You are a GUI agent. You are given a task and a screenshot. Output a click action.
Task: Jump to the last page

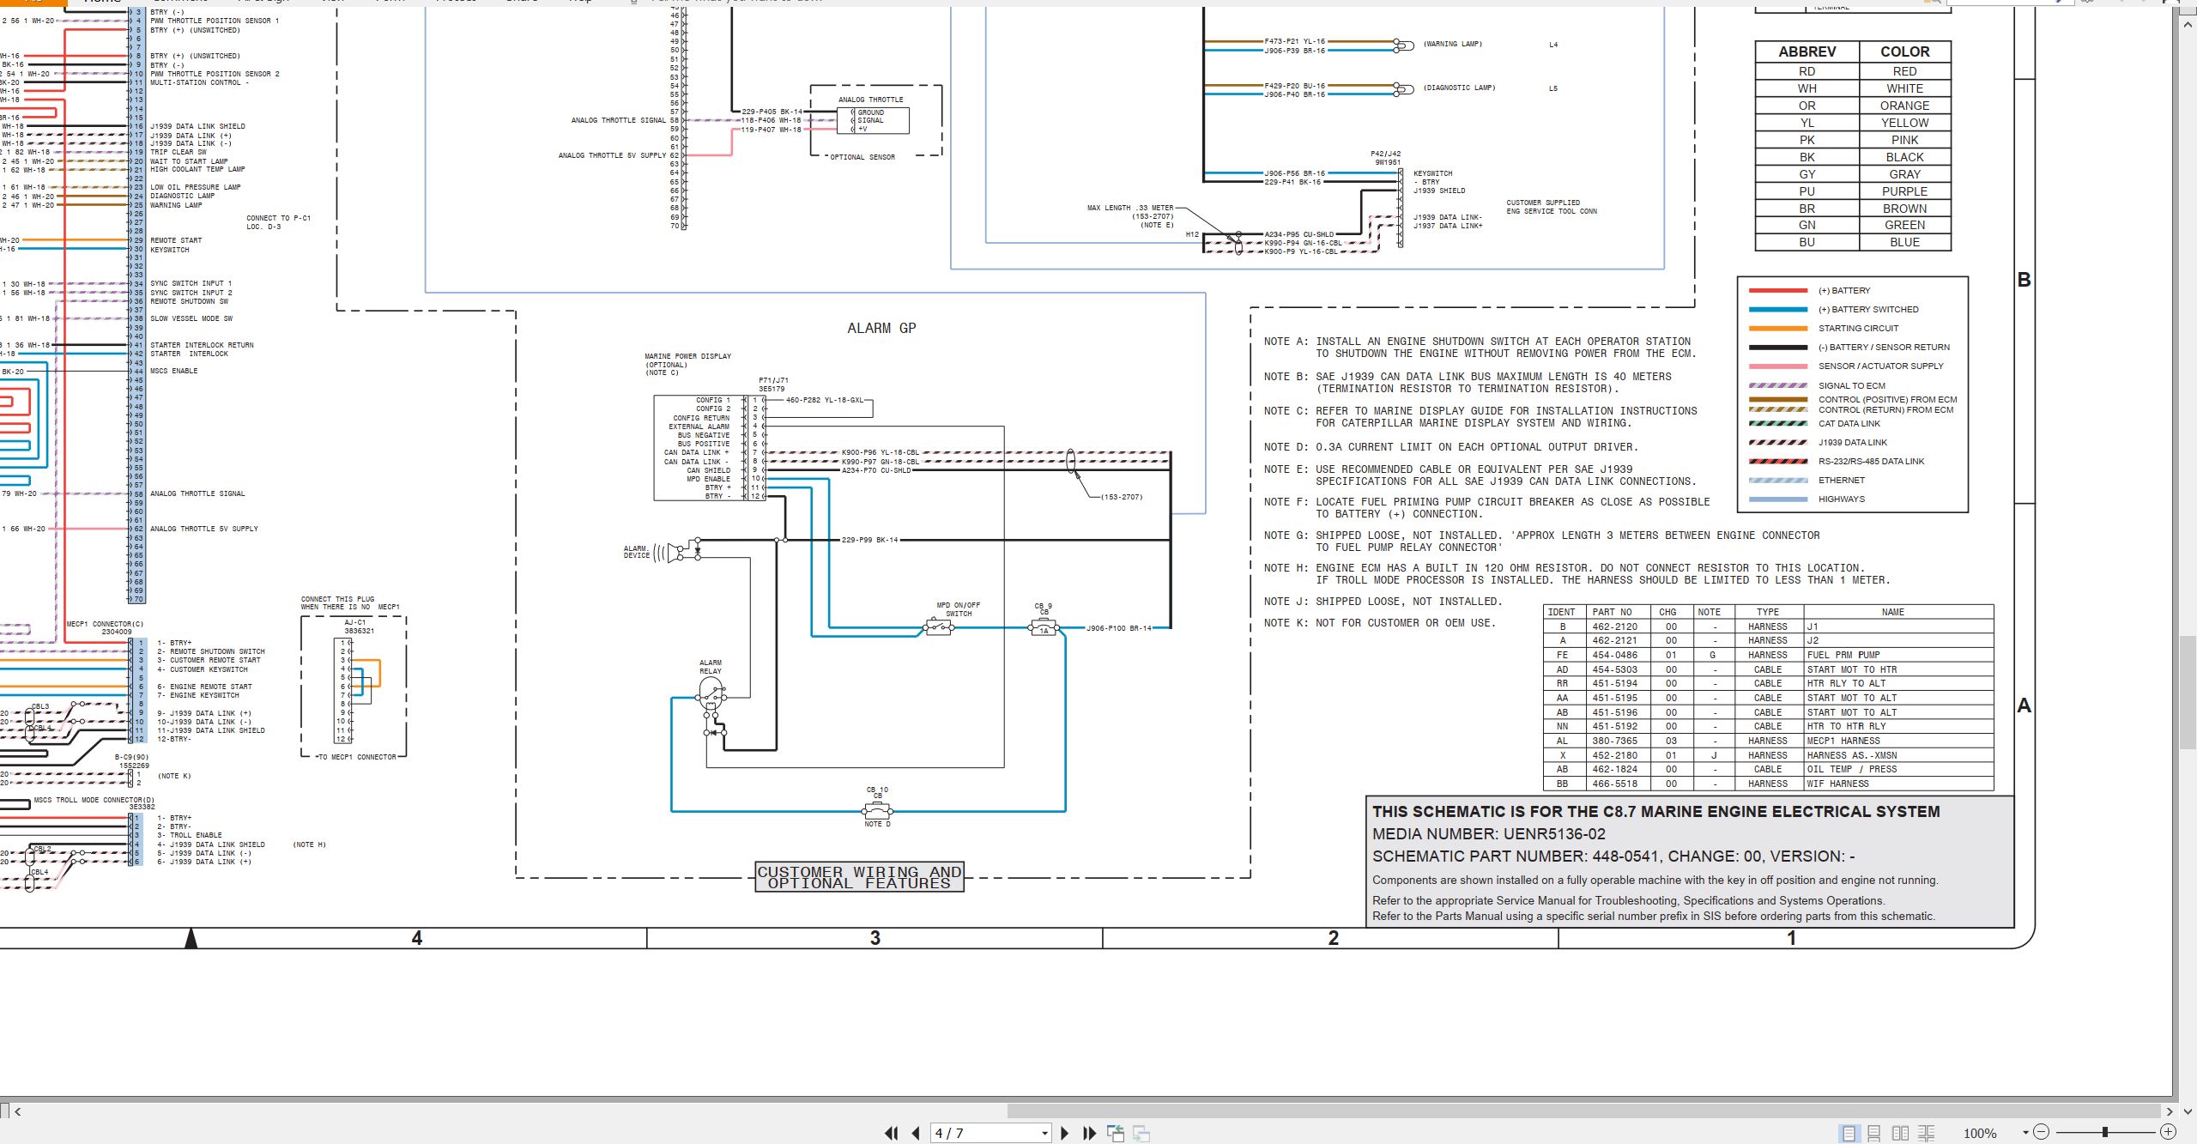tap(1089, 1133)
